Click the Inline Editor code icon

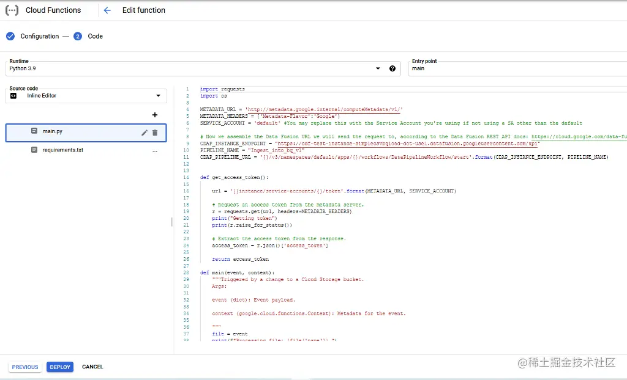13,96
